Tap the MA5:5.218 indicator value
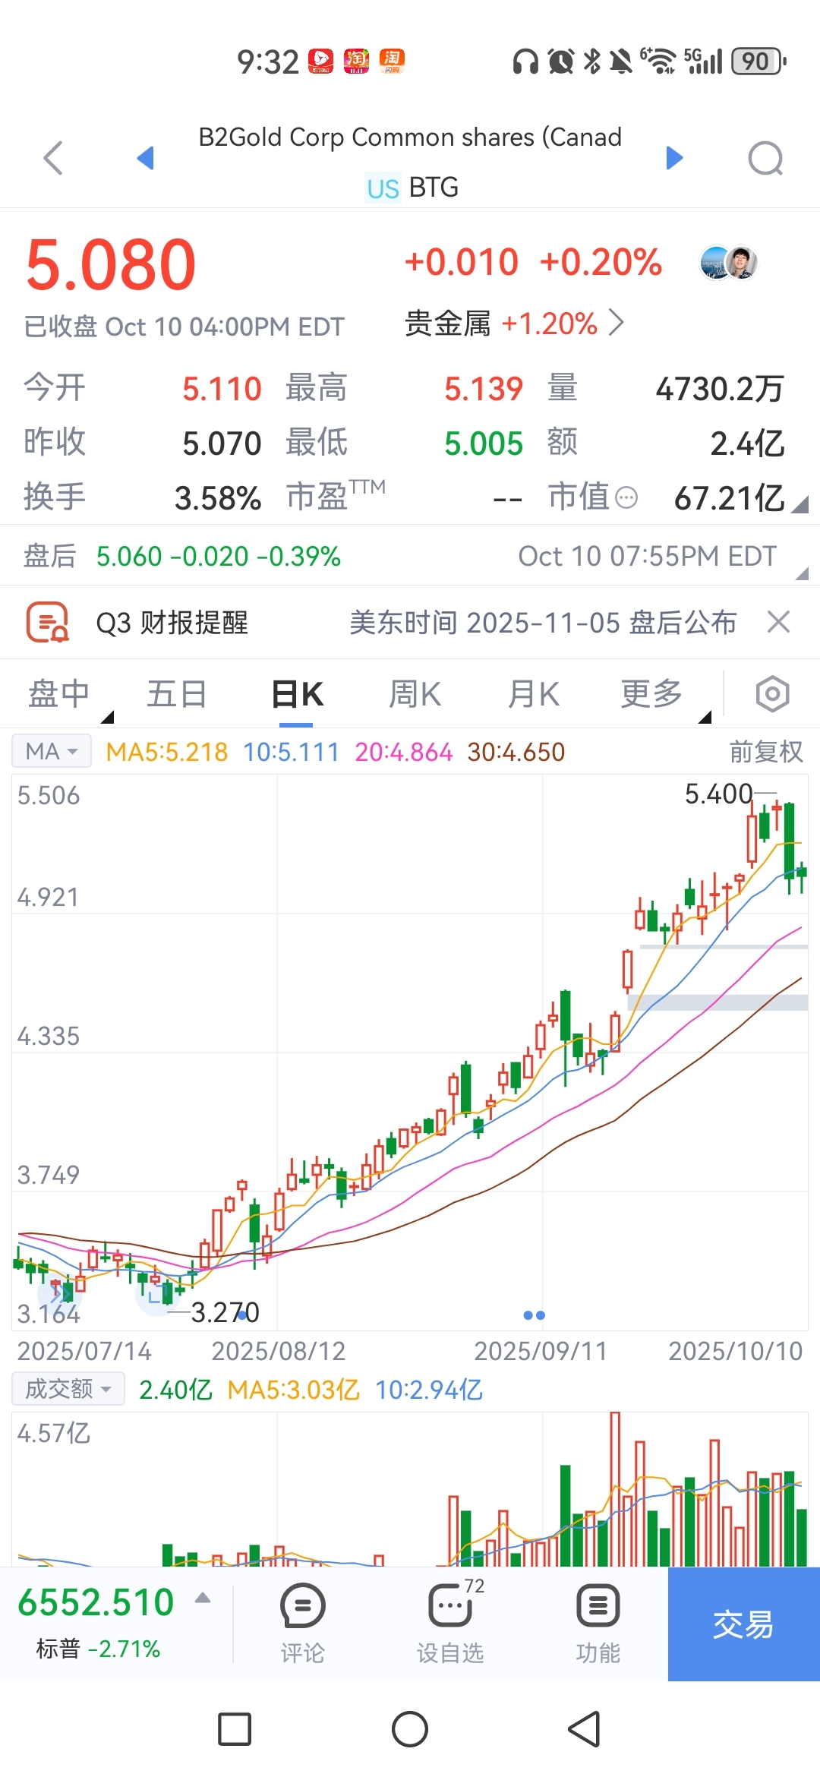The image size is (820, 1777). pyautogui.click(x=166, y=752)
